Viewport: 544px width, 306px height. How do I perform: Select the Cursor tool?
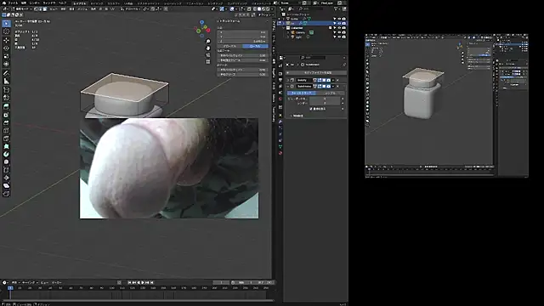coord(6,31)
